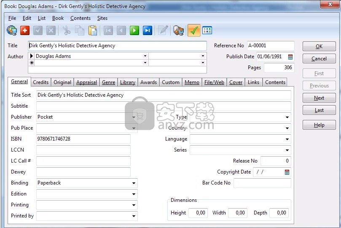Viewport: 341px width, 228px height.
Task: Expand the Printing dropdown
Action: tap(134, 205)
